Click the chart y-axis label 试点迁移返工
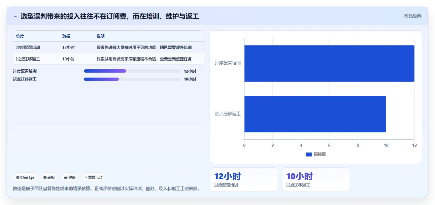This screenshot has width=435, height=205. tap(228, 114)
